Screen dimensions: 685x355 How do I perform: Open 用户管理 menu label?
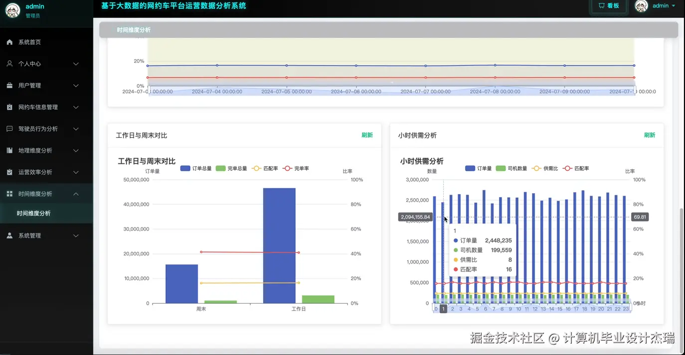click(x=30, y=86)
